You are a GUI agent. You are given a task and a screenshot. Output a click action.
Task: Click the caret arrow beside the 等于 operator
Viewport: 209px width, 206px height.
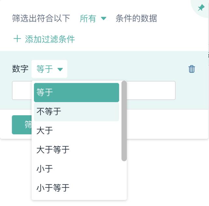60,69
